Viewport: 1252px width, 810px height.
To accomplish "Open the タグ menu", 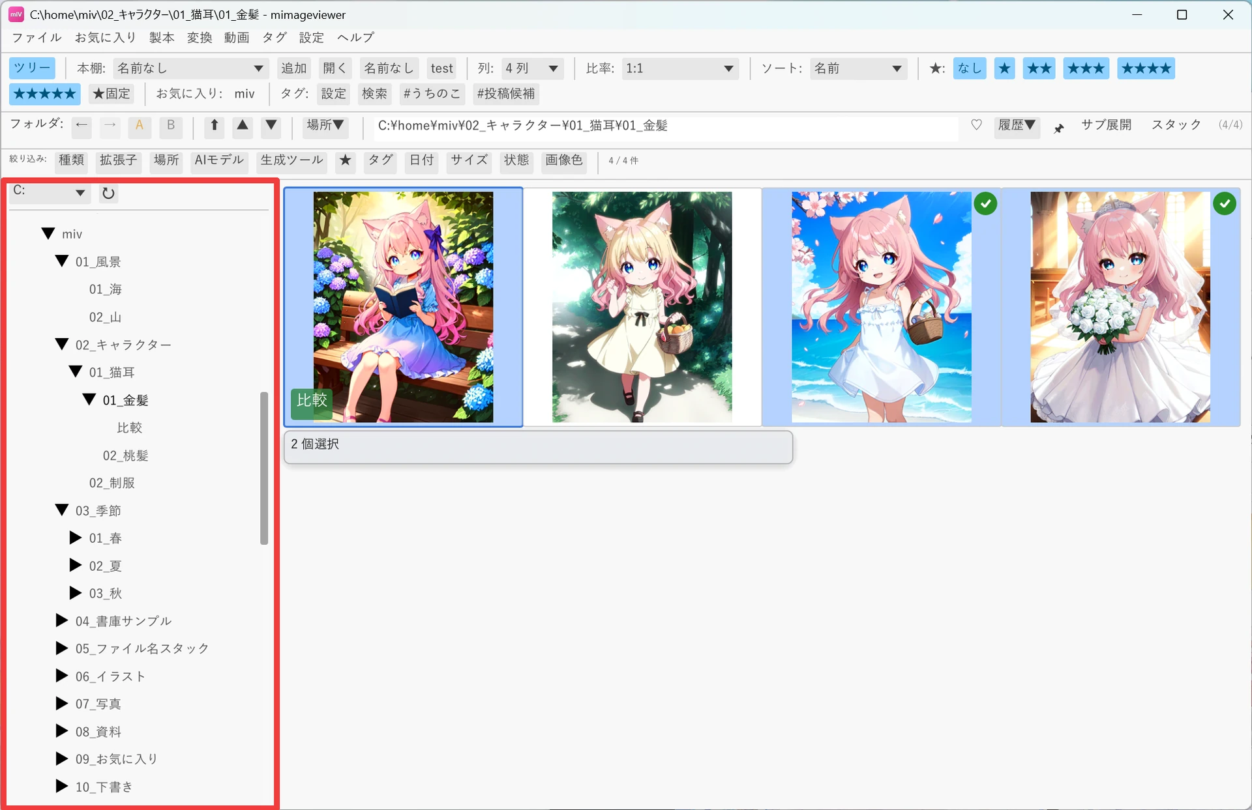I will click(275, 38).
